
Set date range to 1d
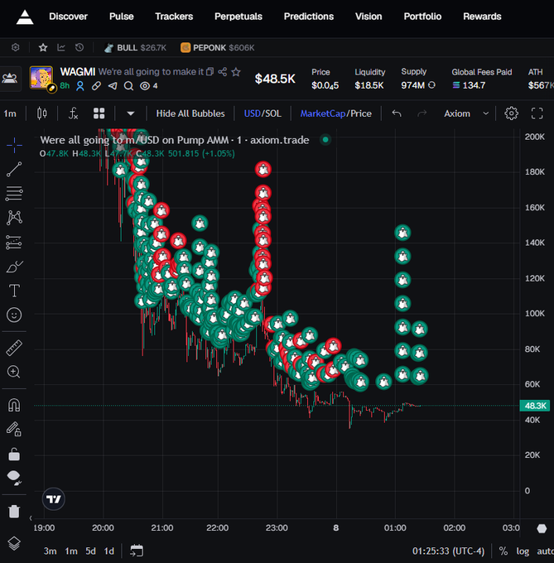108,551
